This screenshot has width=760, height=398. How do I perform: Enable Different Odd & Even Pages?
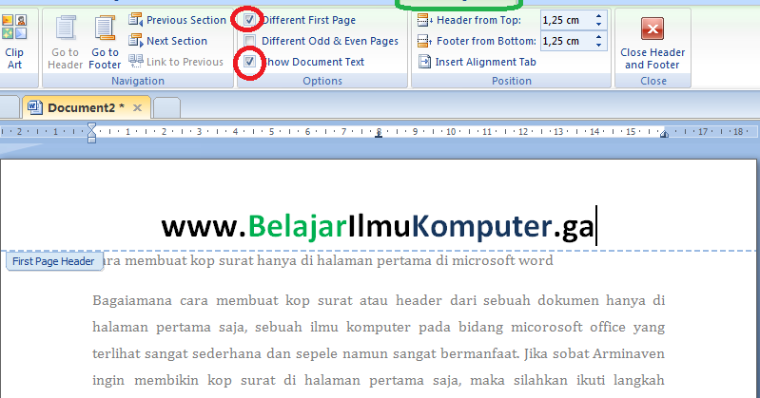point(249,41)
